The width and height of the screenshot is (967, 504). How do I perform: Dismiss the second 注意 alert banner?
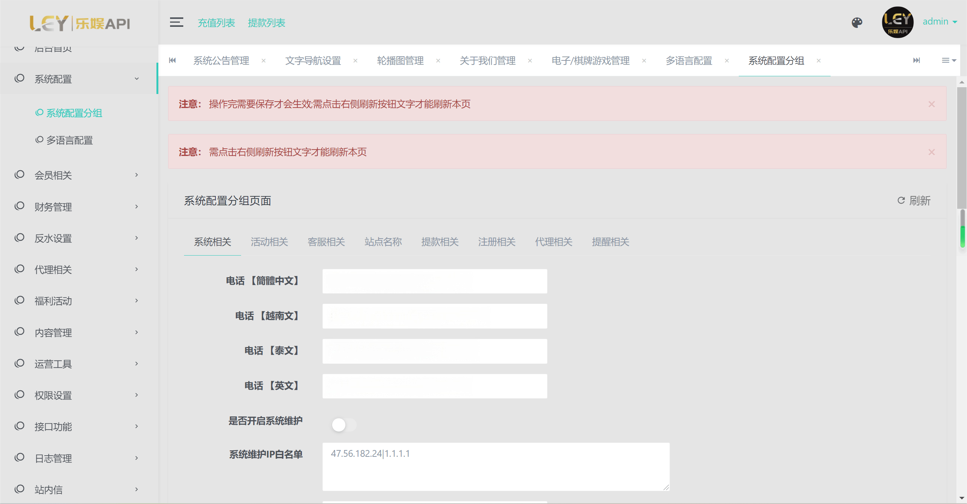[931, 152]
